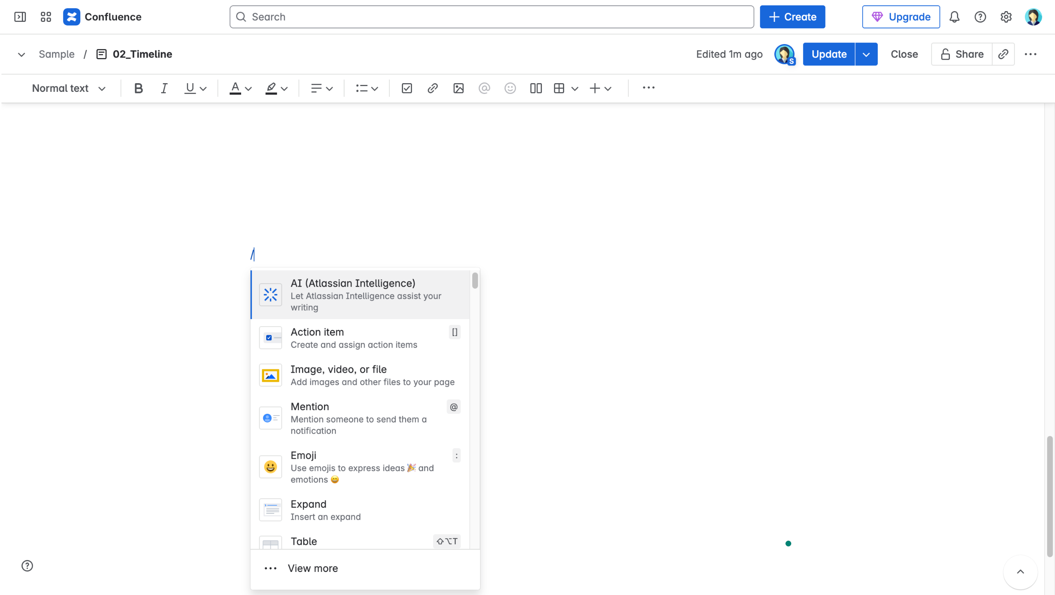
Task: Insert layouts using the columns icon
Action: (536, 88)
